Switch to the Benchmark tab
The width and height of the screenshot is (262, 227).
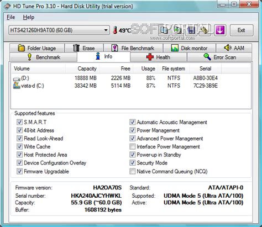click(x=43, y=57)
